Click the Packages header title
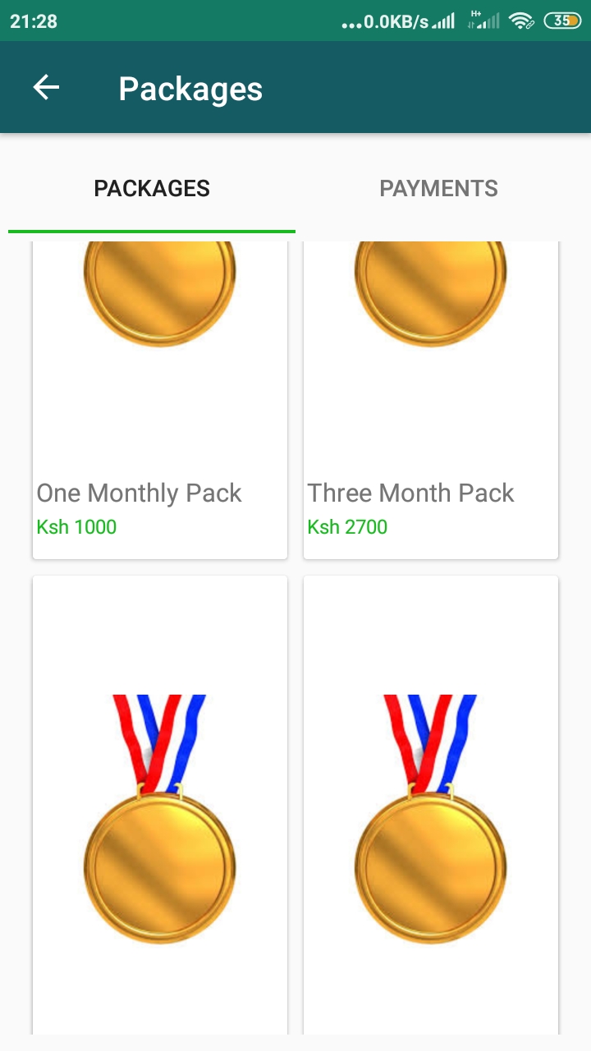591x1051 pixels. [190, 89]
